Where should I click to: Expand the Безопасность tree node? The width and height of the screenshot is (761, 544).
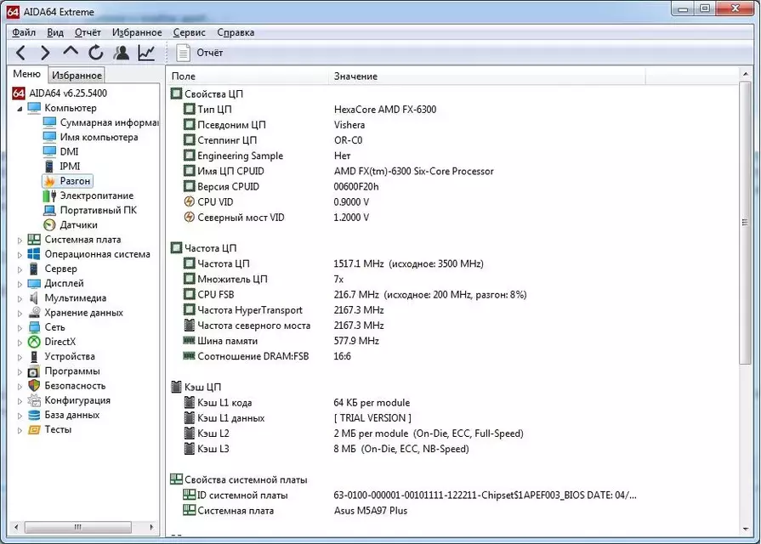pyautogui.click(x=20, y=386)
